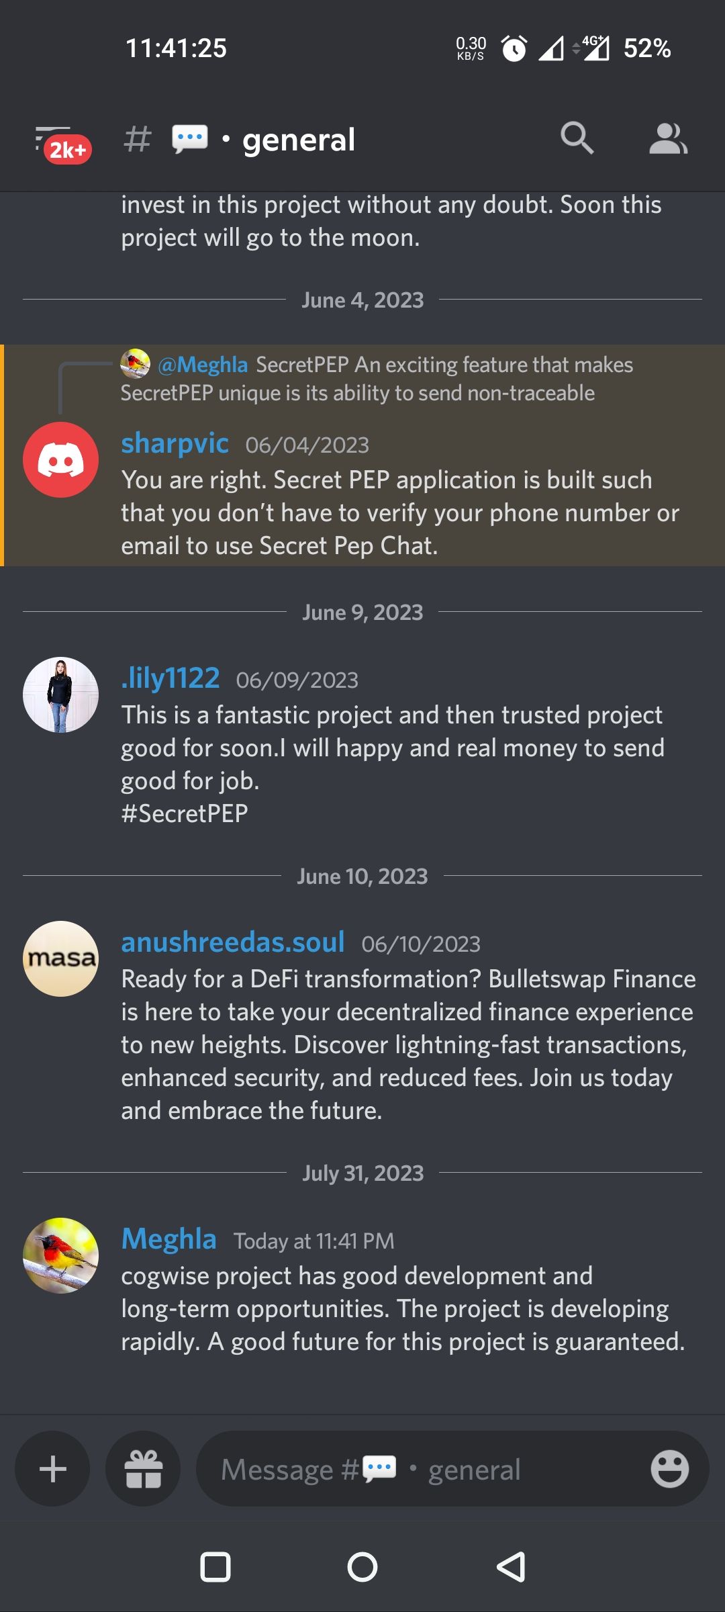This screenshot has height=1612, width=725.
Task: Tap the search magnifier icon
Action: pyautogui.click(x=577, y=139)
